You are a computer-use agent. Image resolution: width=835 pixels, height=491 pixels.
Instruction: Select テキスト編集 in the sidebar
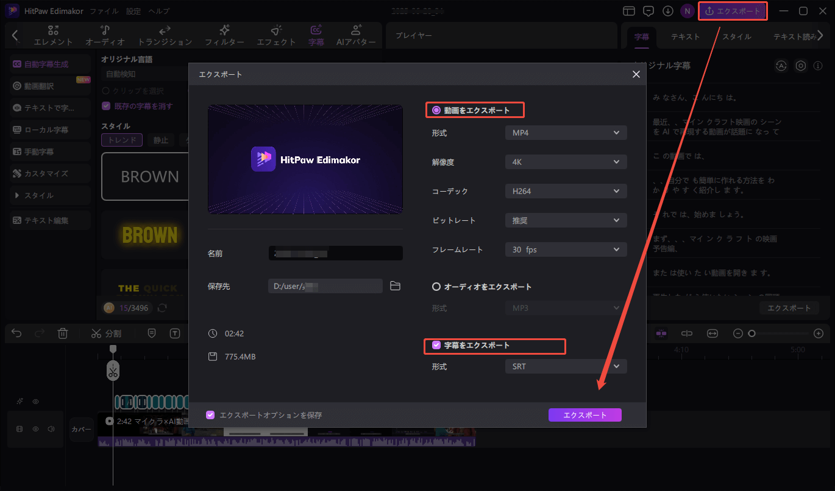tap(50, 220)
